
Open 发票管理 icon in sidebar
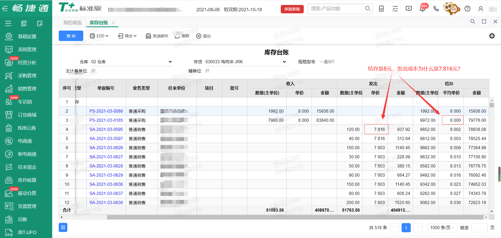[x=9, y=206]
